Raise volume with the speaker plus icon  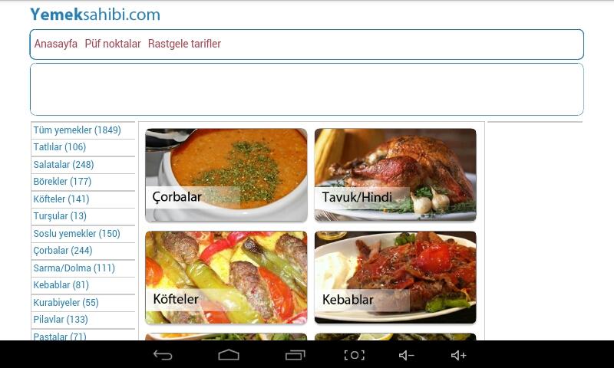458,355
